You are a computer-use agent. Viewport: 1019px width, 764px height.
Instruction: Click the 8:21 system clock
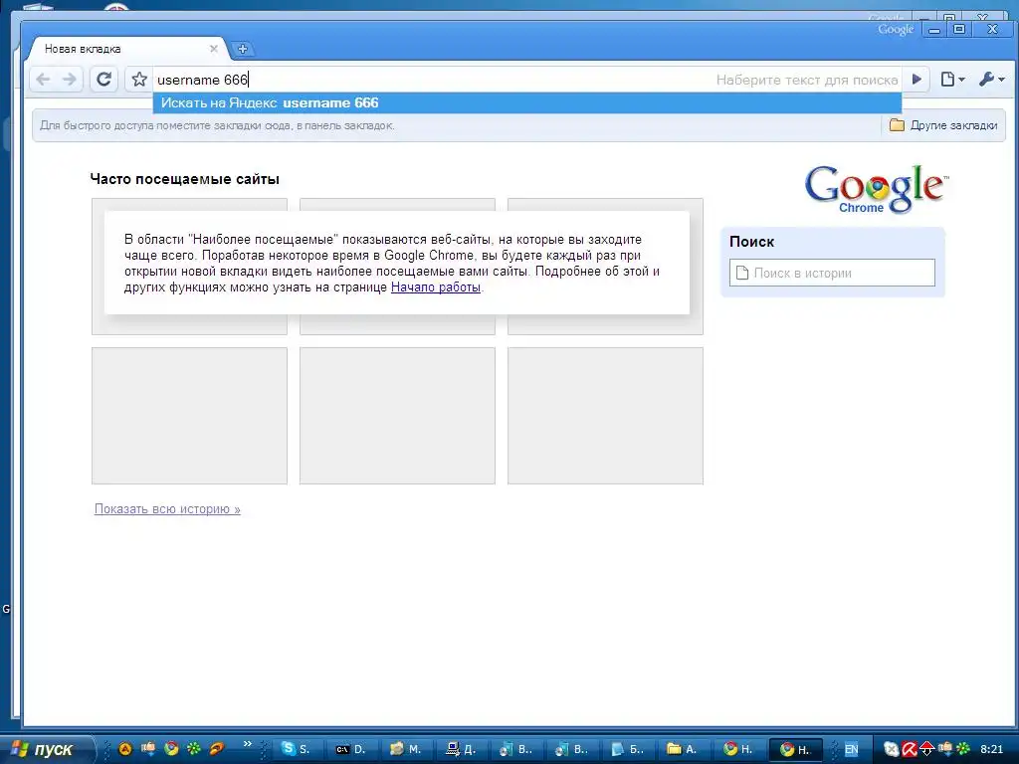992,750
